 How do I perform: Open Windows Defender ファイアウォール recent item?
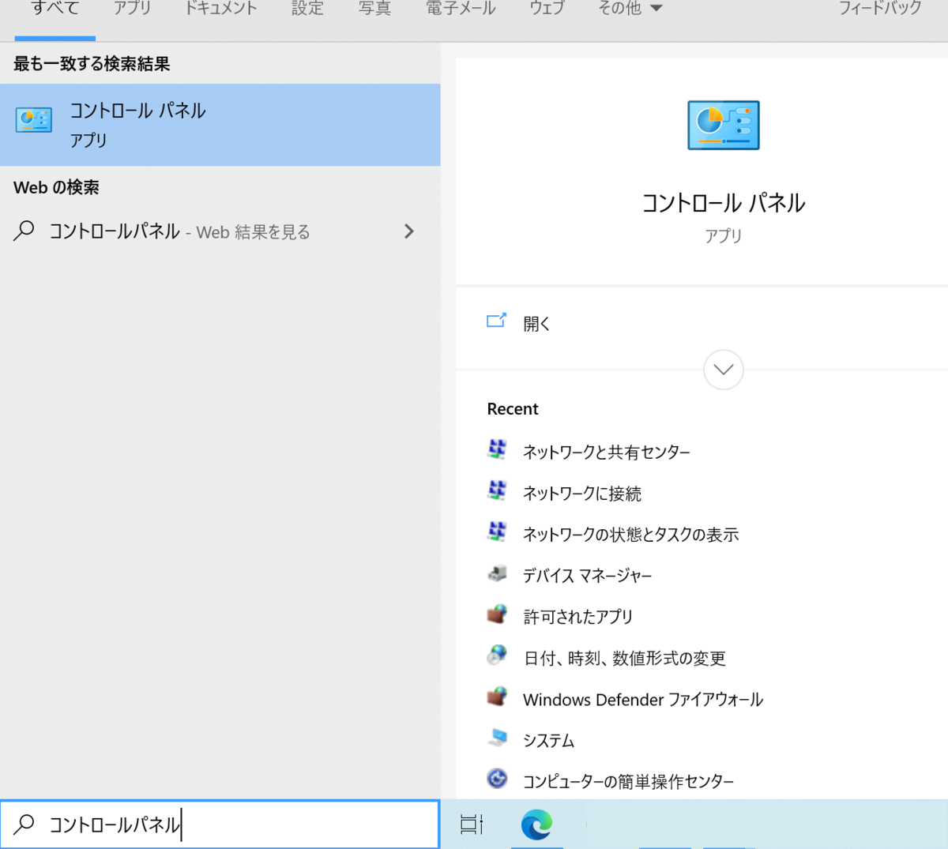coord(643,699)
